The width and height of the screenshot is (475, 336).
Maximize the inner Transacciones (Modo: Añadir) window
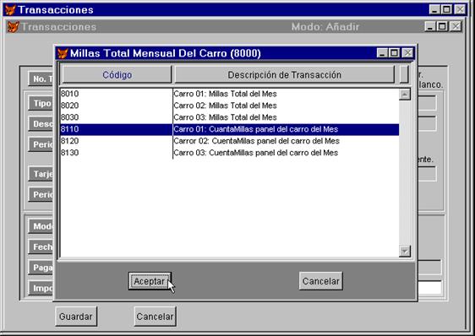442,27
